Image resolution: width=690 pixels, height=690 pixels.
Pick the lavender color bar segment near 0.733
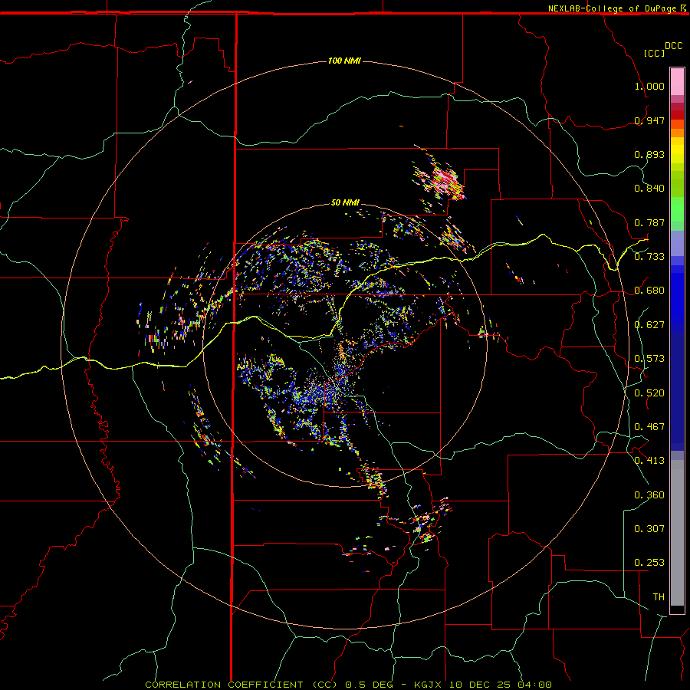pos(677,243)
